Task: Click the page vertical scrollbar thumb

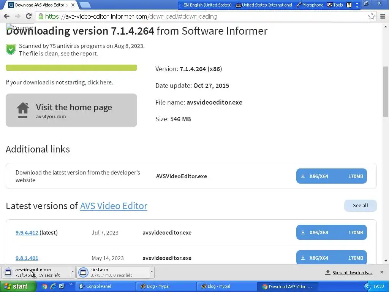Action: (386, 91)
